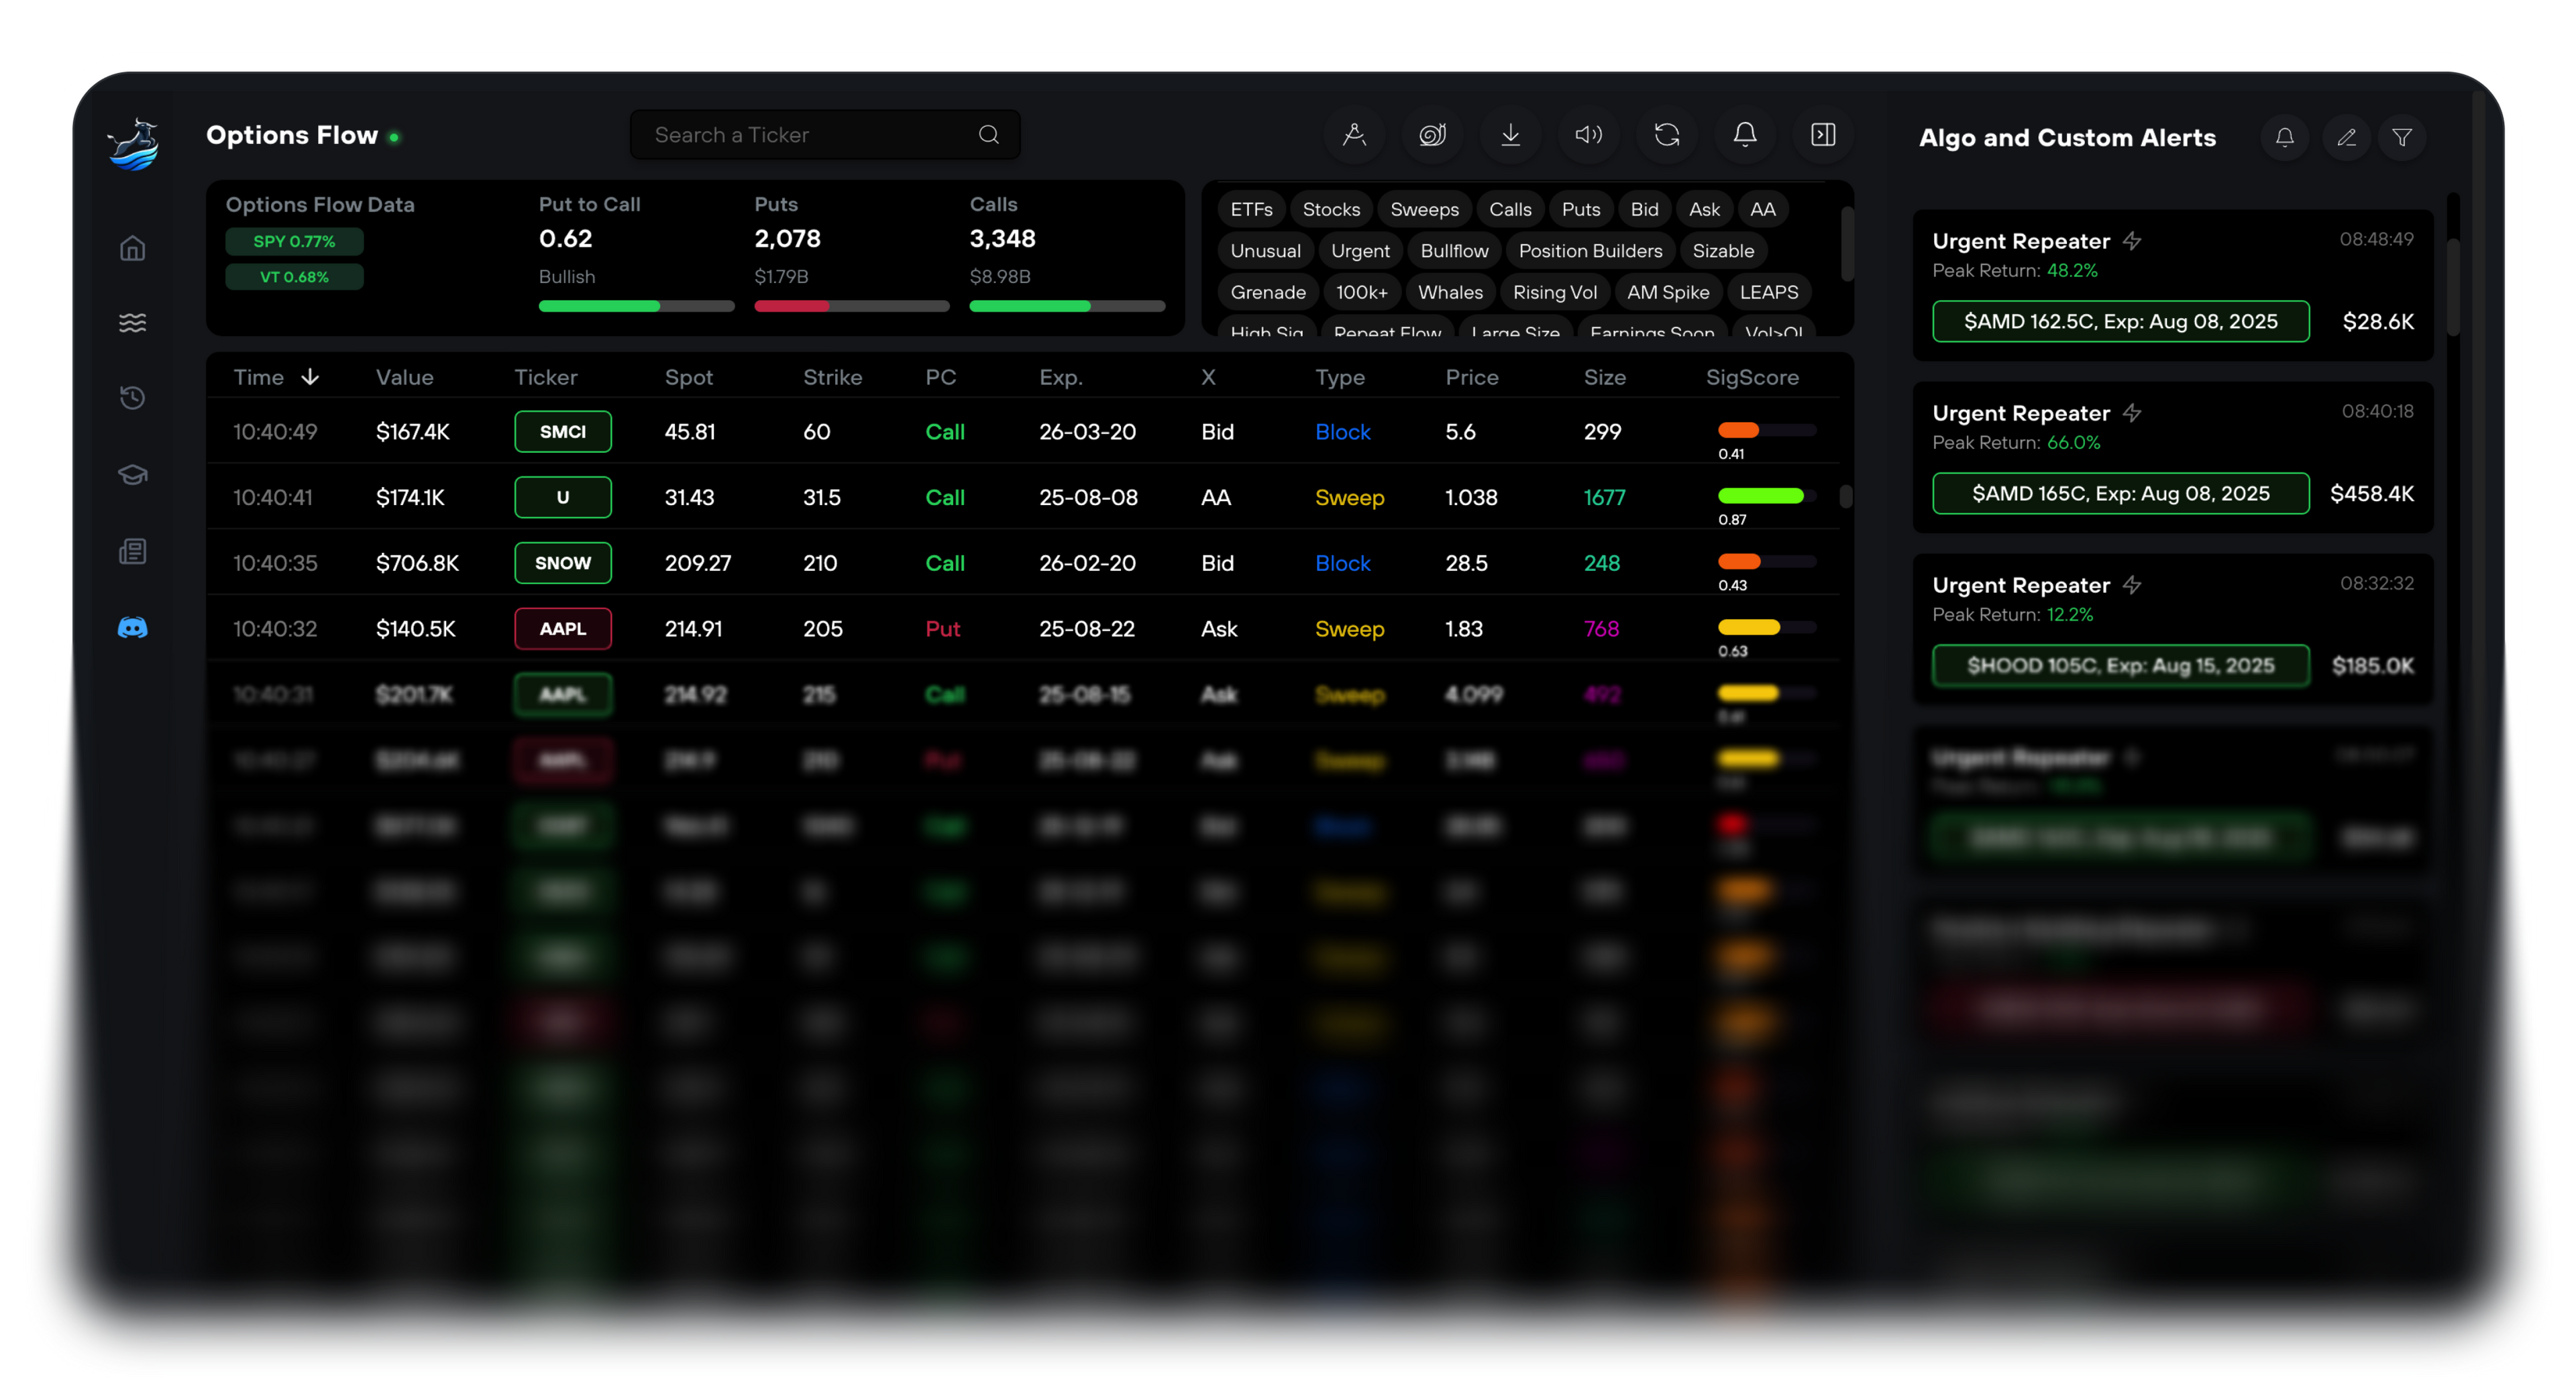Toggle the snail slow-mode icon
Viewport: 2576px width, 1392px height.
pyautogui.click(x=1432, y=134)
